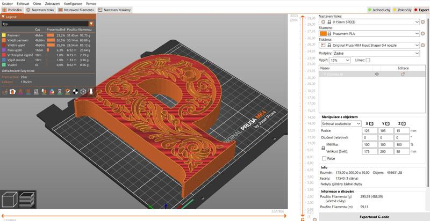Image resolution: width=430 pixels, height=221 pixels.
Task: Switch to Nastavení filamentu tab
Action: click(80, 10)
